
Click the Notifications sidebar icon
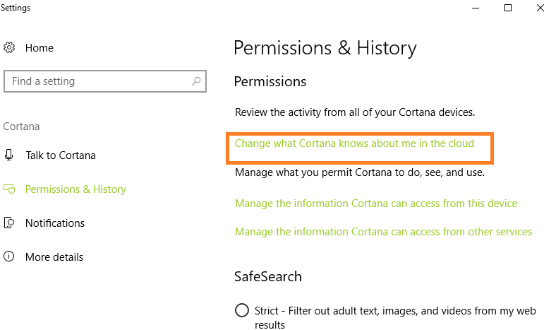(9, 223)
